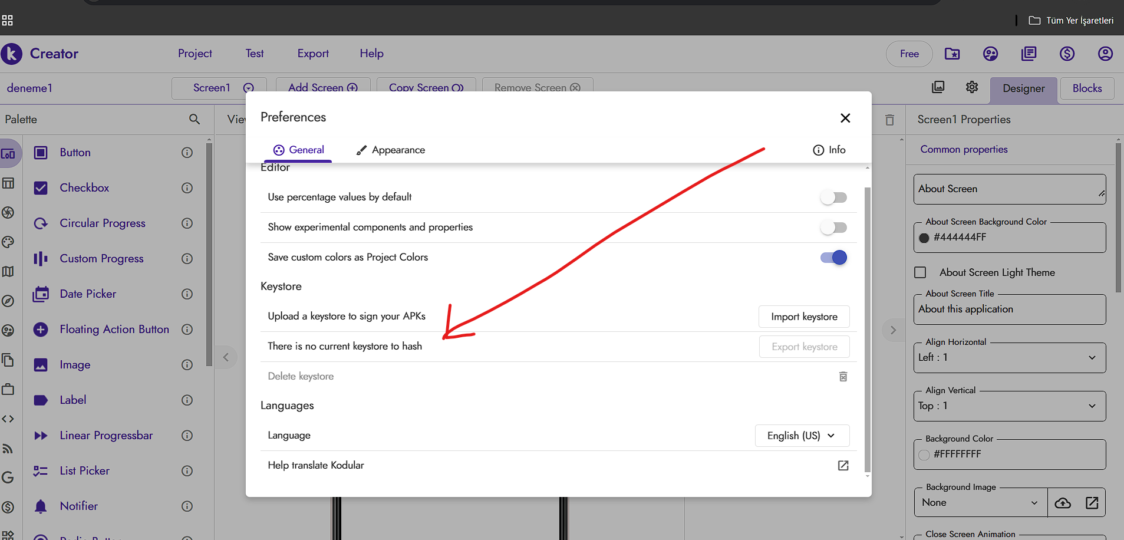Open the Tüm Yer İşaretleri bookmarks folder
This screenshot has height=540, width=1124.
1071,21
